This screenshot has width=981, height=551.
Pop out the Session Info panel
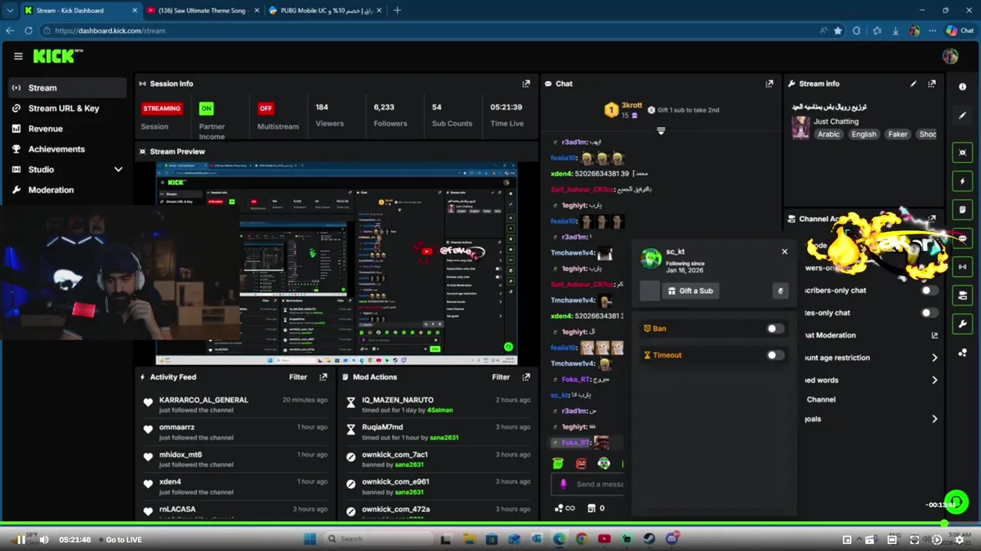(x=526, y=83)
